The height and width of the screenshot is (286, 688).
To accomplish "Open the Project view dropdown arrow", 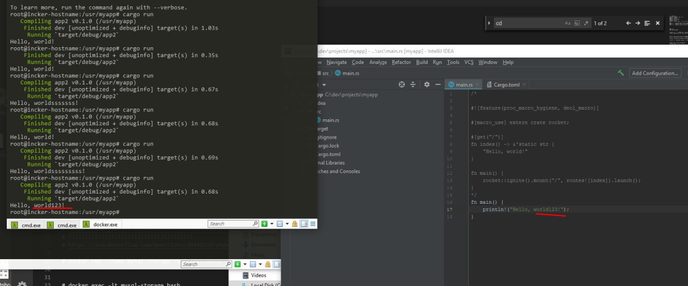I will pos(324,84).
